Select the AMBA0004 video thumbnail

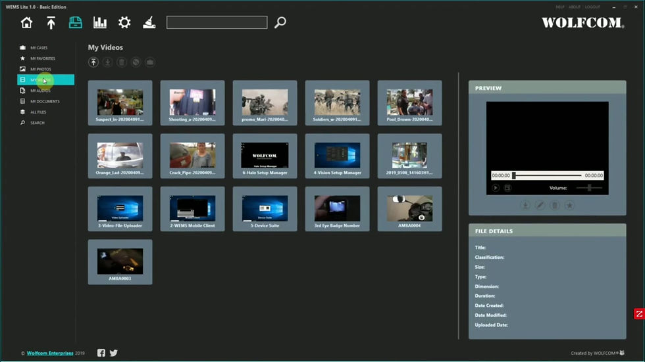(409, 209)
